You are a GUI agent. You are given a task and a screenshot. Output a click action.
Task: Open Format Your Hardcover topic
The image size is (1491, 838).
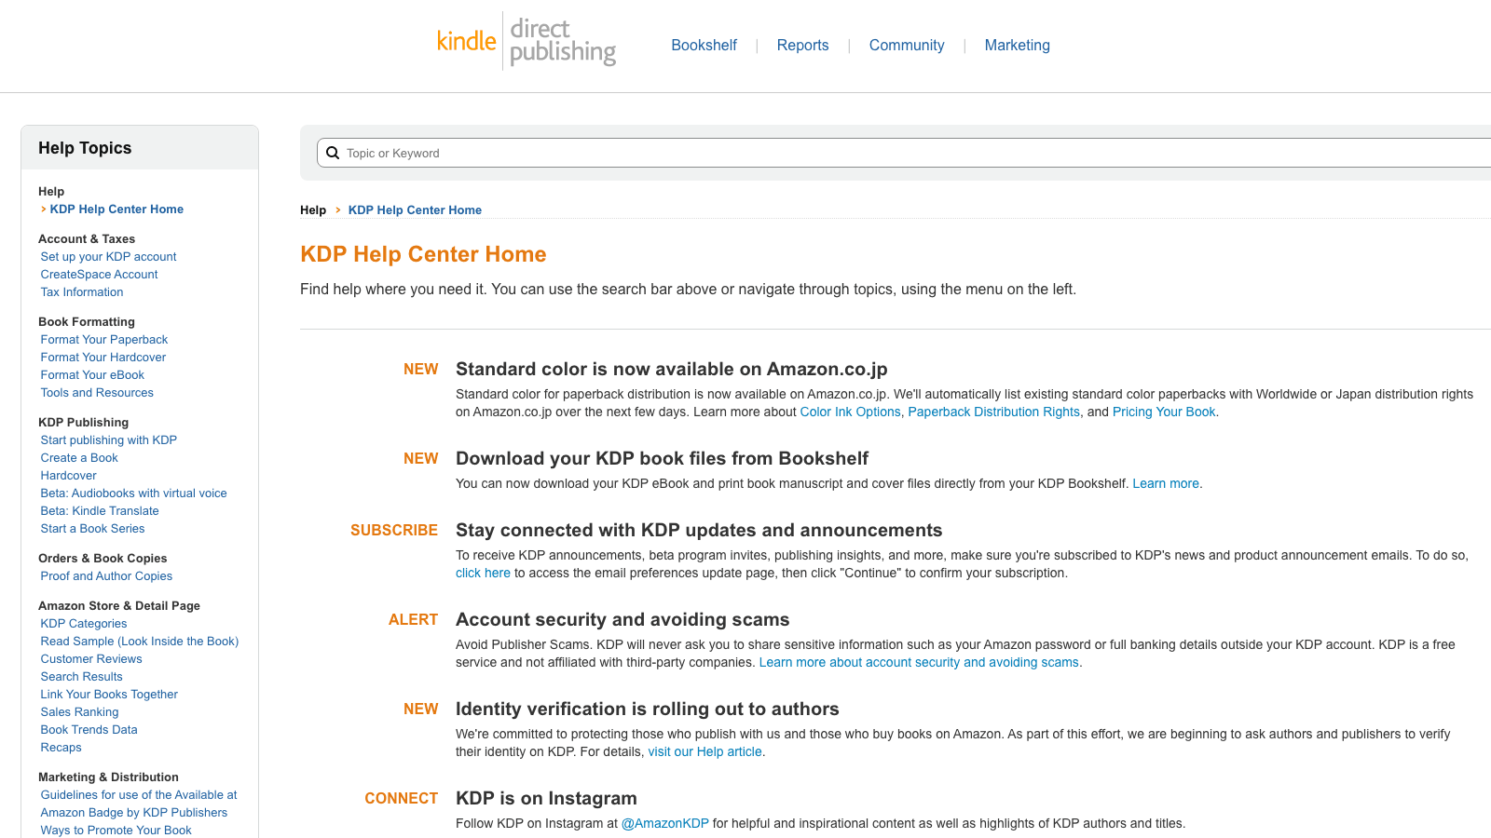pos(103,357)
